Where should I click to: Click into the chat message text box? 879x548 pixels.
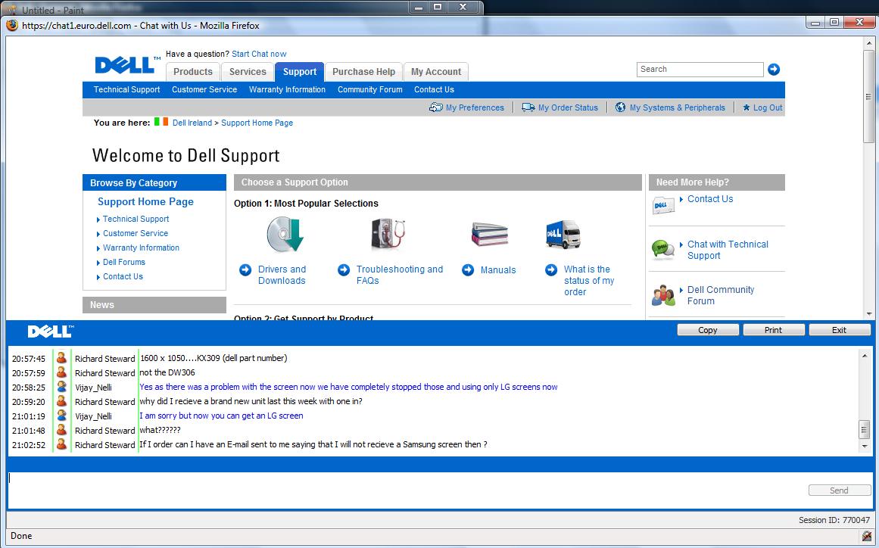pos(407,490)
